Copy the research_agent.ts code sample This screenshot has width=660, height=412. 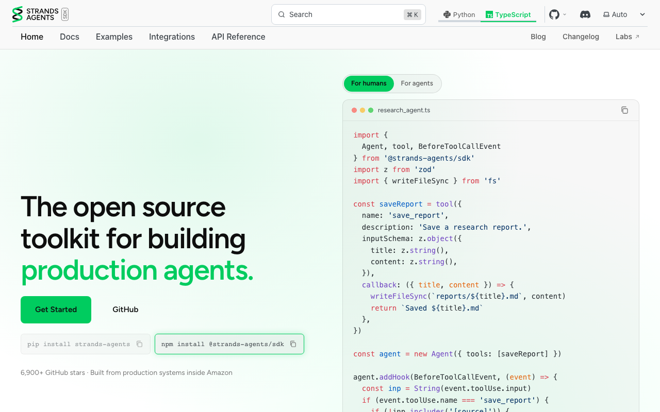click(x=624, y=110)
